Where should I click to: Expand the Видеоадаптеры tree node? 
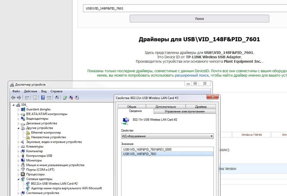point(19,118)
